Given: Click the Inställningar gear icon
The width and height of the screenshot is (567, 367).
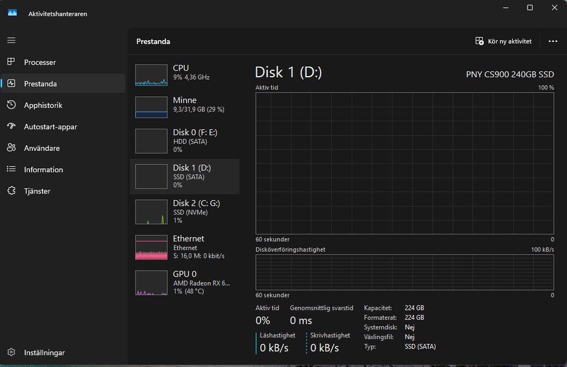Looking at the screenshot, I should click(x=11, y=352).
